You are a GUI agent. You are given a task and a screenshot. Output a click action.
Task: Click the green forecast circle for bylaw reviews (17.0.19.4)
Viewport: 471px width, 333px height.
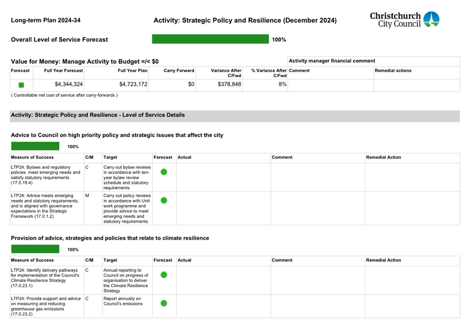164,172
